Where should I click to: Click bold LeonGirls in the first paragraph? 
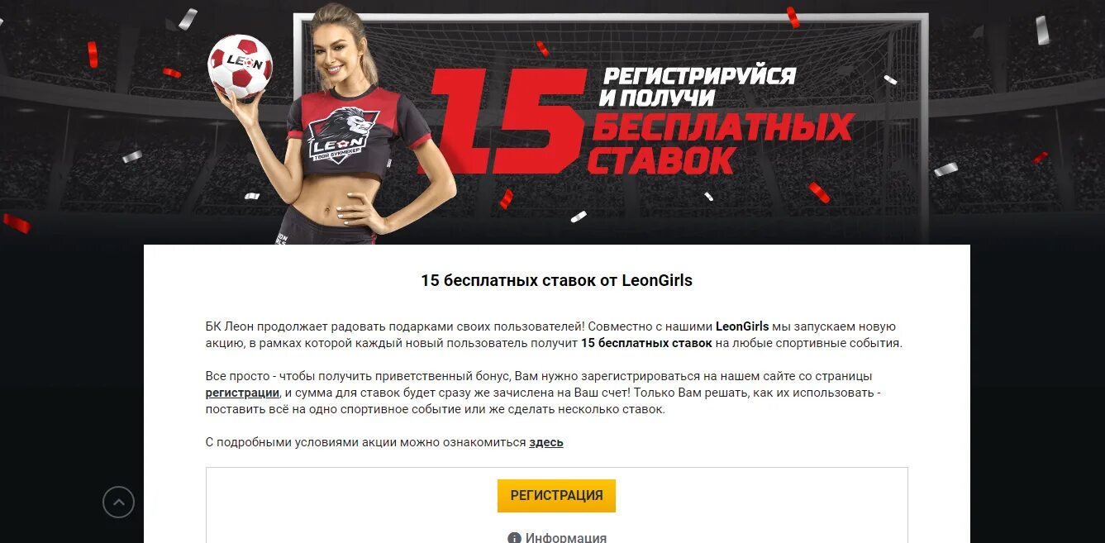tap(742, 326)
